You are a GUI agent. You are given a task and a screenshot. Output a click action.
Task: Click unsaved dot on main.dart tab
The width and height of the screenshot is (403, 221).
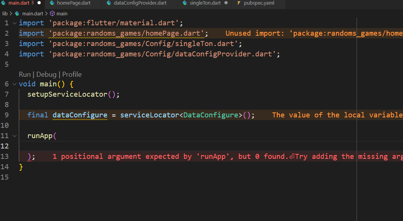click(x=39, y=3)
